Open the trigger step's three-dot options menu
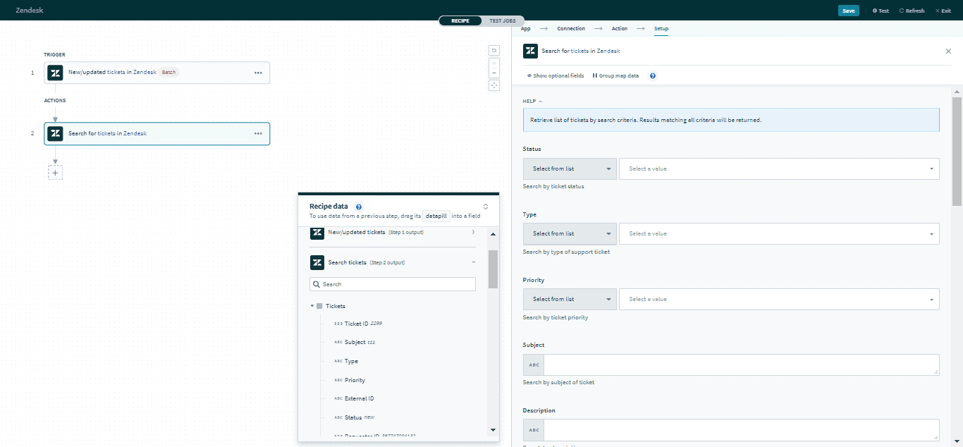This screenshot has width=963, height=447. pyautogui.click(x=258, y=73)
